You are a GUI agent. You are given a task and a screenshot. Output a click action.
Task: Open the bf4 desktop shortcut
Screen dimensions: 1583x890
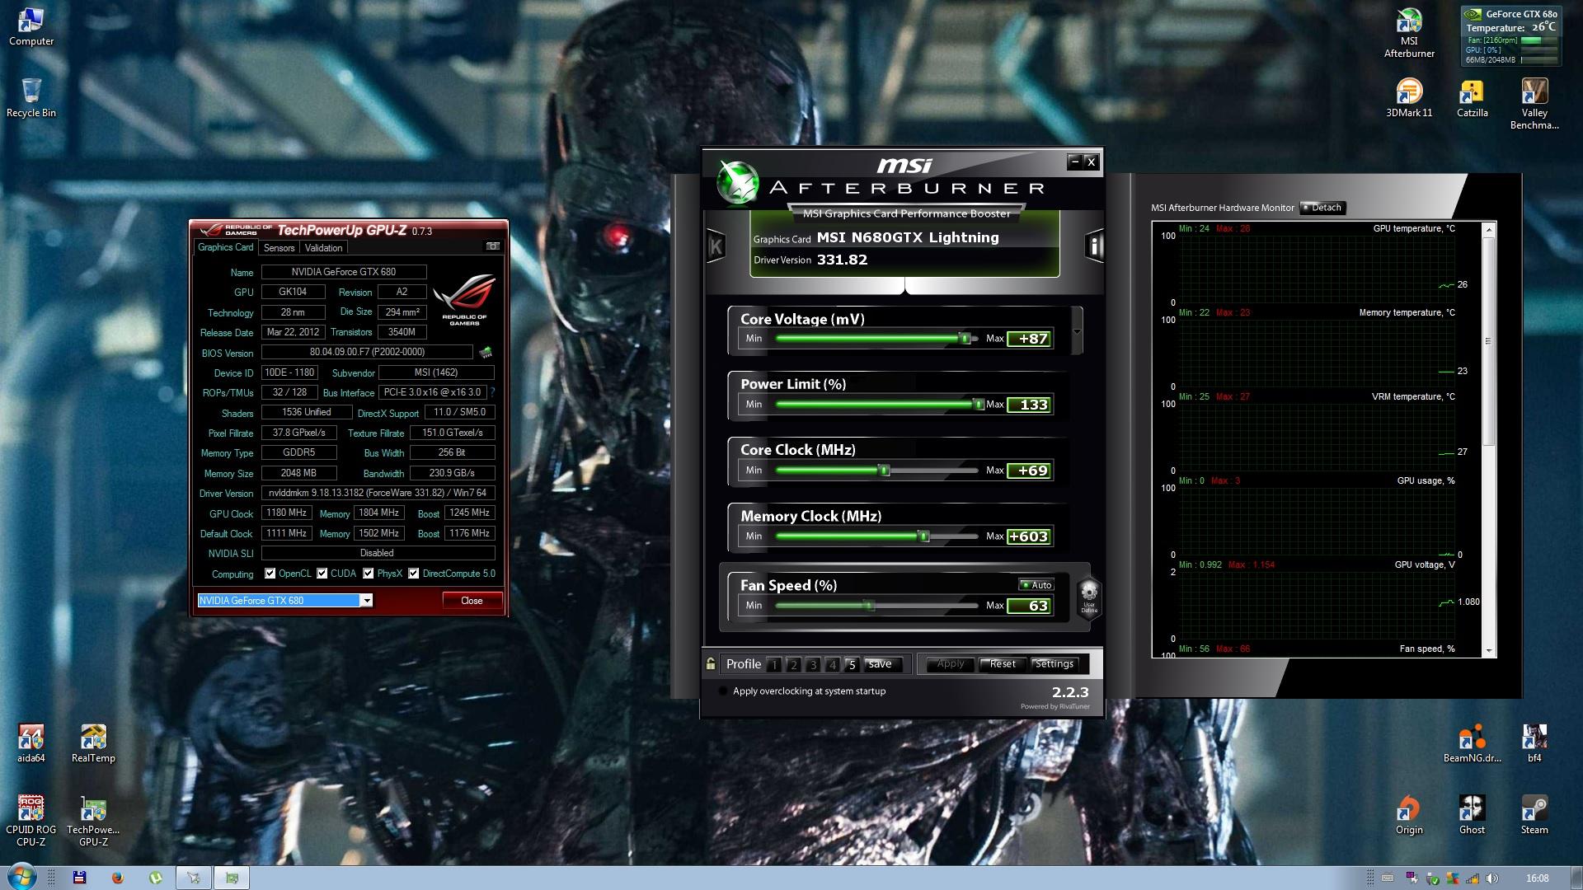[1534, 743]
